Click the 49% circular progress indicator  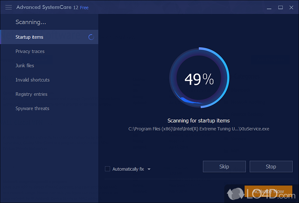tap(199, 78)
